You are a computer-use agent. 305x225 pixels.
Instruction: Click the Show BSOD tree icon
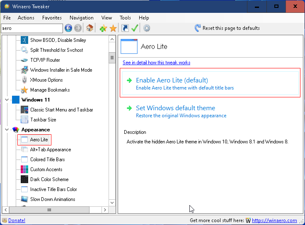point(24,40)
